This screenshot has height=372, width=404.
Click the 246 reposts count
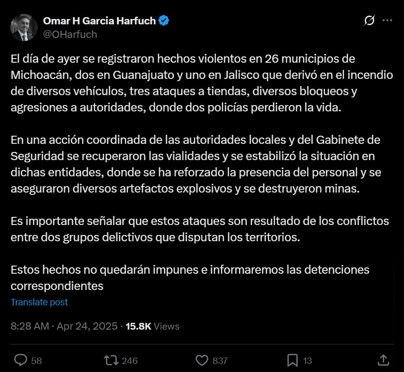coord(130,360)
